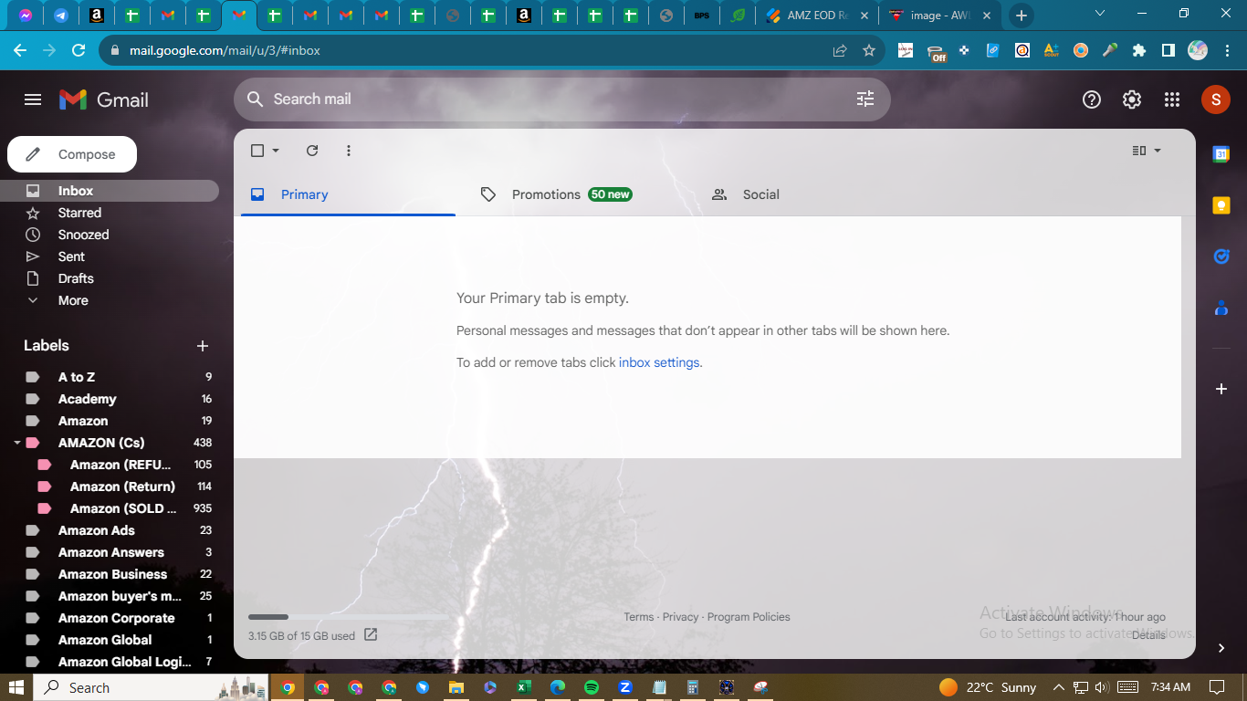Share this page icon in address bar
Screen dimensions: 1247x701
click(x=840, y=50)
